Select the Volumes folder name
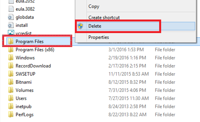 point(24,90)
